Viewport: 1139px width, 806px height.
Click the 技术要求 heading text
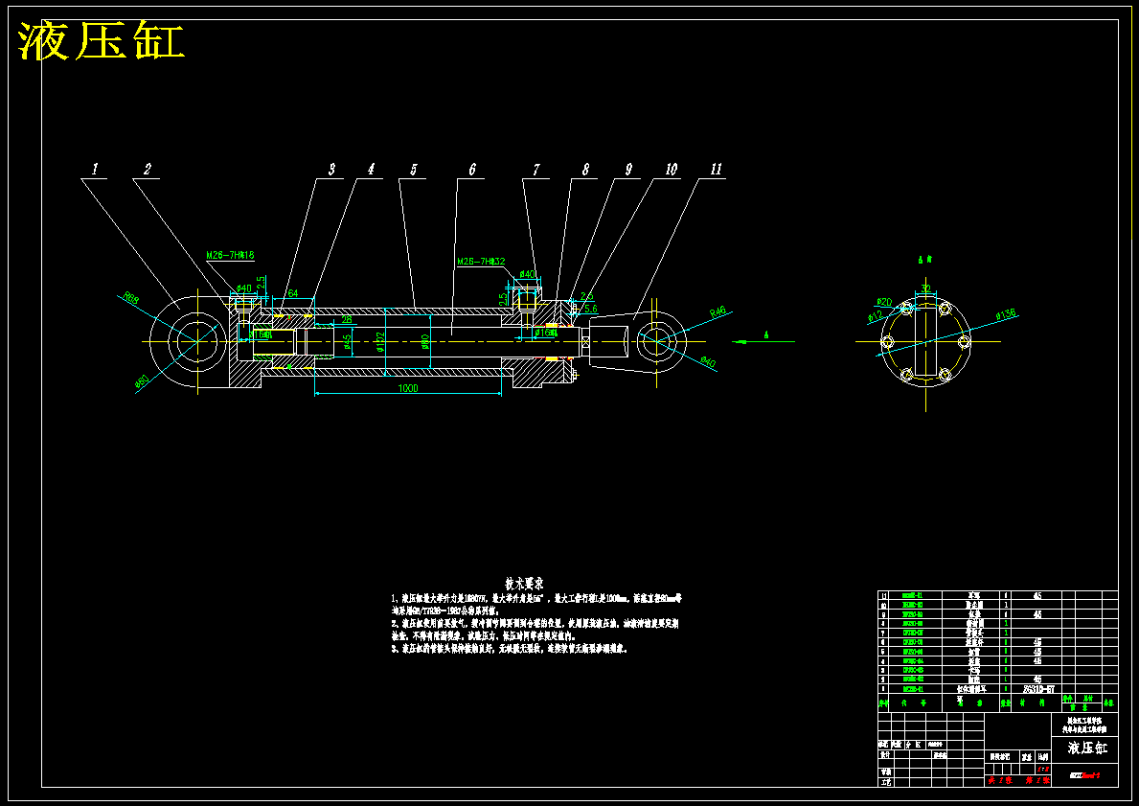[525, 583]
